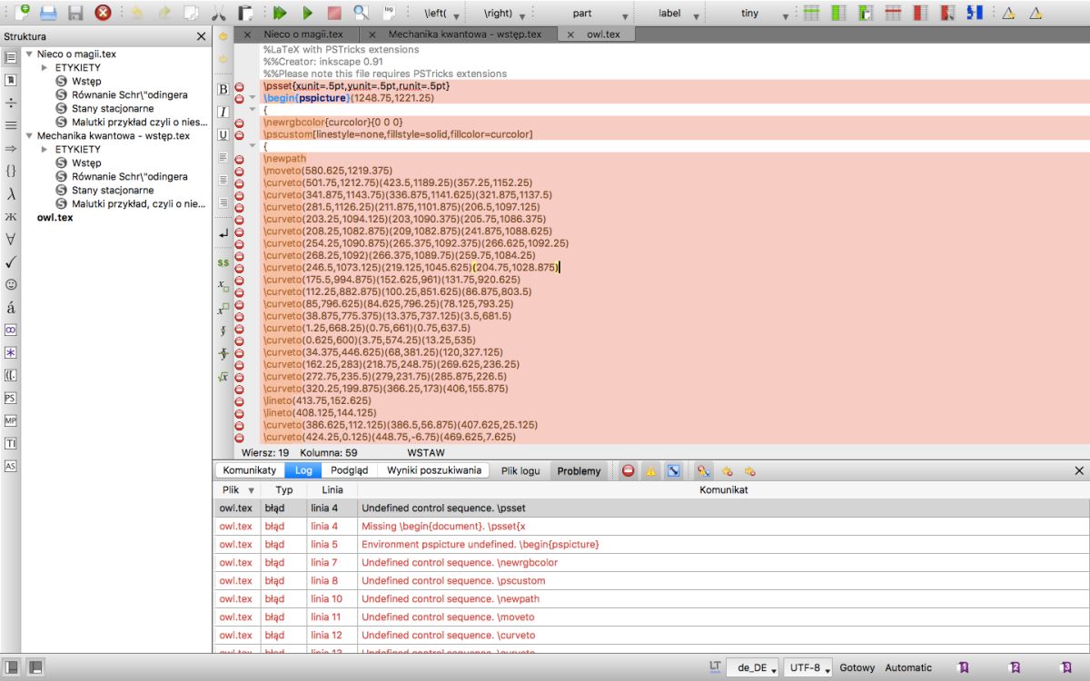Open the Podgląd tab
This screenshot has width=1090, height=681.
pyautogui.click(x=350, y=470)
